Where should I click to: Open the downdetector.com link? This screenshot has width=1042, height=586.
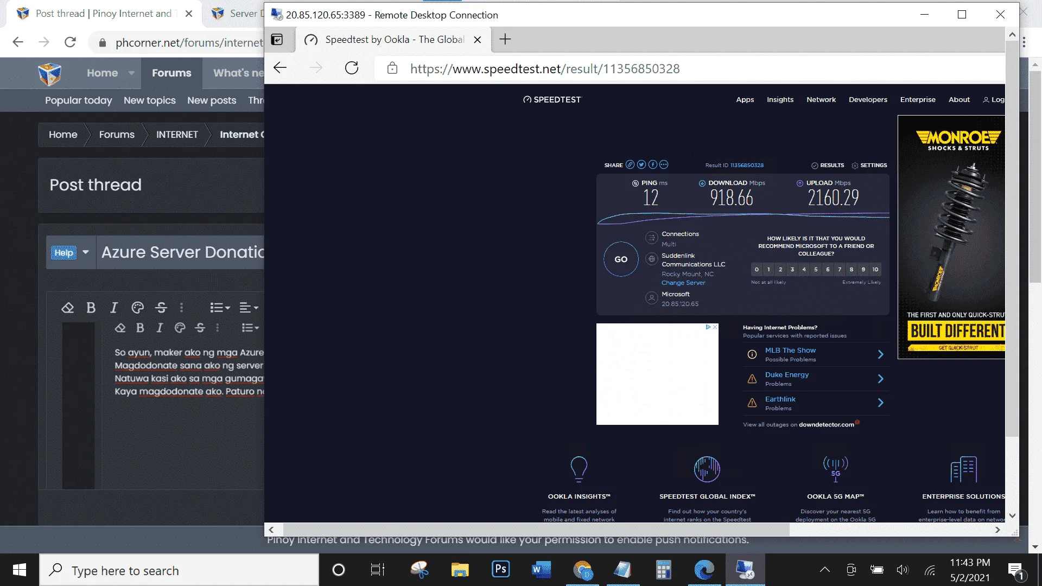(826, 425)
